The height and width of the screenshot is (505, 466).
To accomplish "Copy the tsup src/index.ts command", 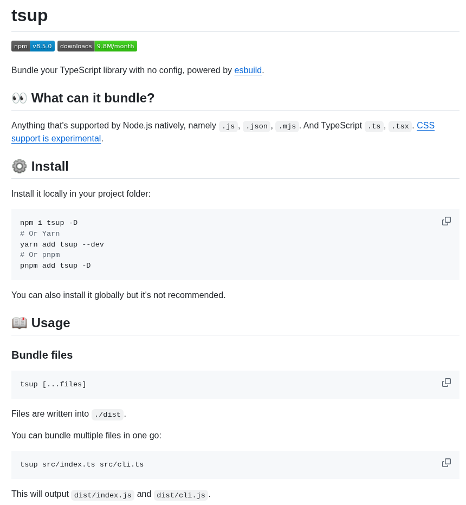I will pyautogui.click(x=446, y=463).
